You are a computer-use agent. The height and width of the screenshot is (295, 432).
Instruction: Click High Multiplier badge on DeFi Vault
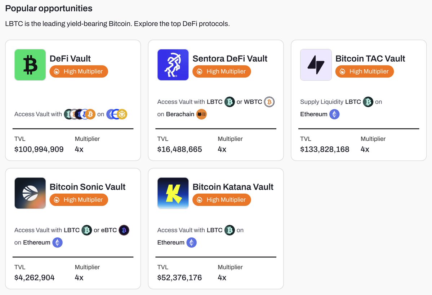[79, 71]
